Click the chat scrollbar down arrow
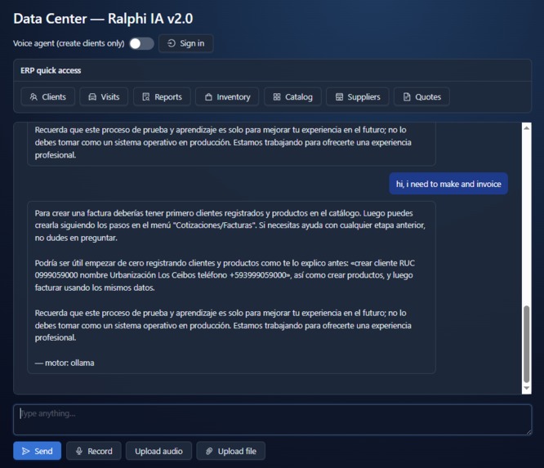Screen dimensions: 544x468 pyautogui.click(x=527, y=388)
